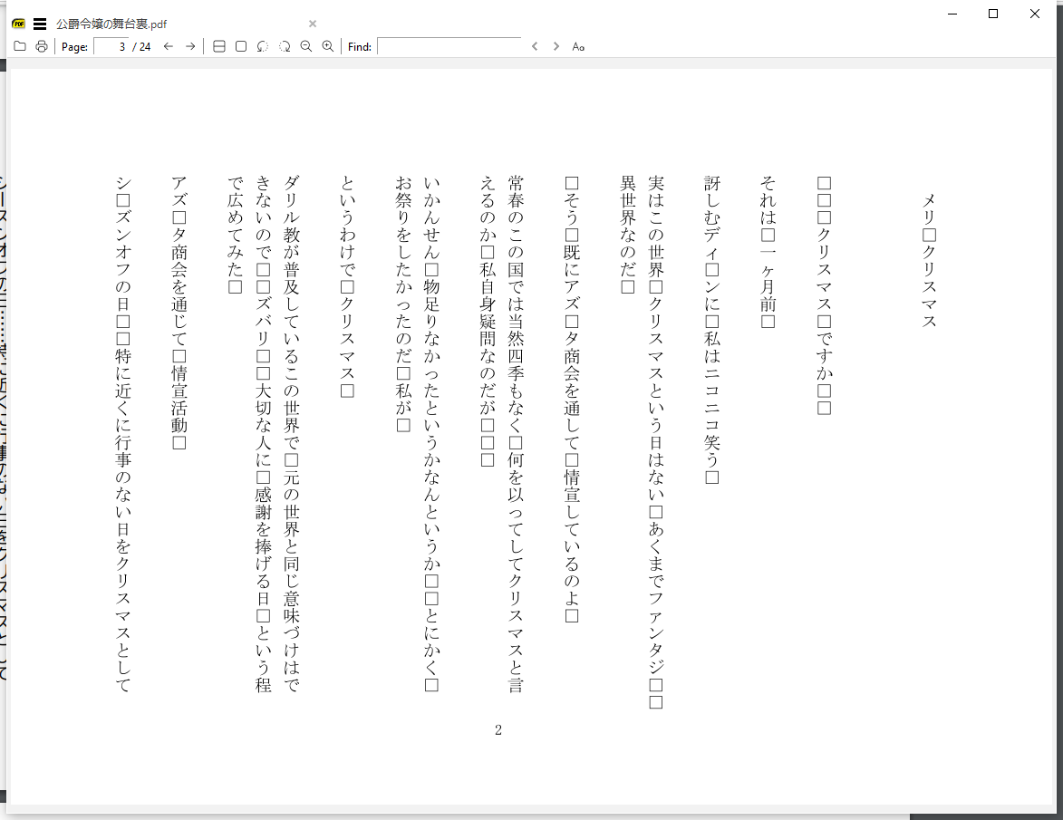
Task: Enable continuous page layout view
Action: click(x=218, y=46)
